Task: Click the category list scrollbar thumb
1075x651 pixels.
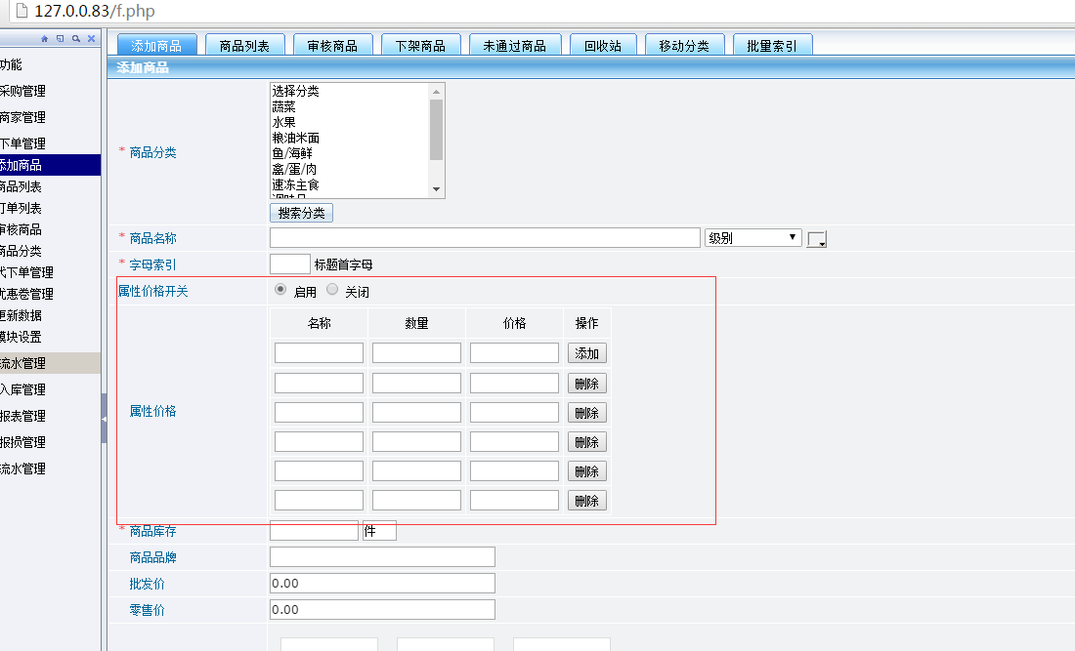Action: coord(436,130)
